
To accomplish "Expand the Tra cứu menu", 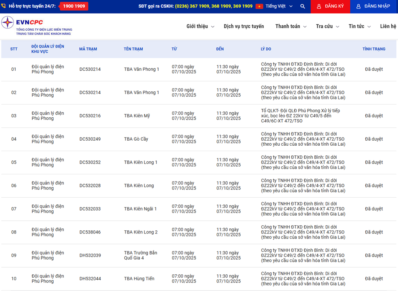I will point(327,26).
